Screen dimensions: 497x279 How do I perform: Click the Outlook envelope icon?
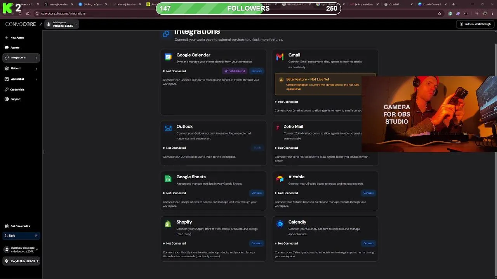pos(168,128)
